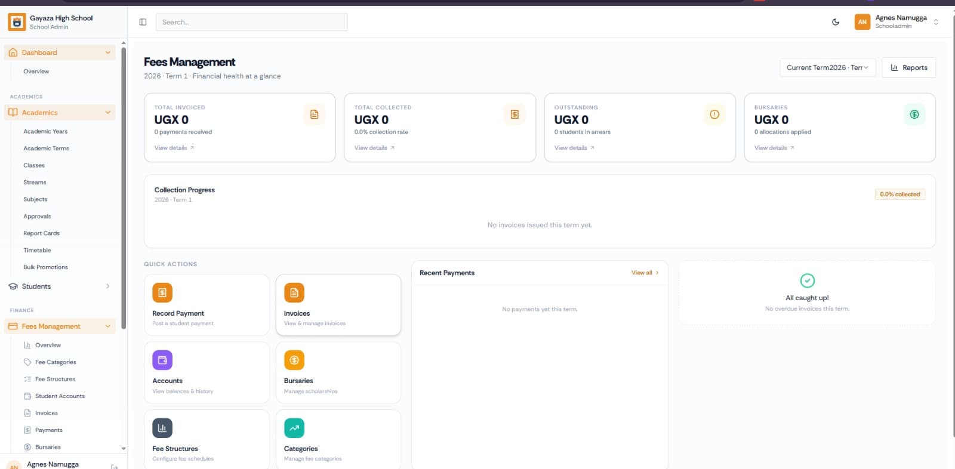Open Academic Years in sidebar
This screenshot has height=469, width=955.
tap(45, 131)
